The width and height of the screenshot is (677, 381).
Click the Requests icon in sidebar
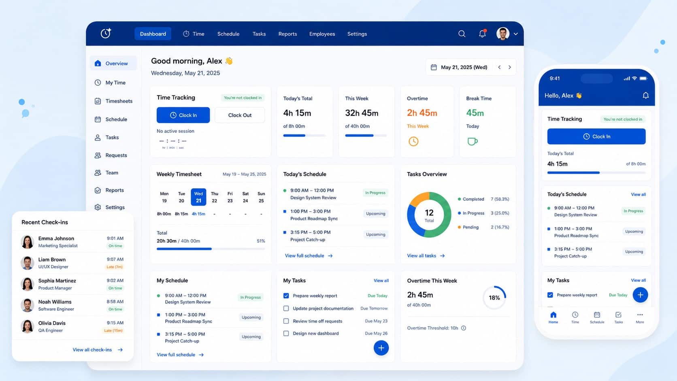98,155
